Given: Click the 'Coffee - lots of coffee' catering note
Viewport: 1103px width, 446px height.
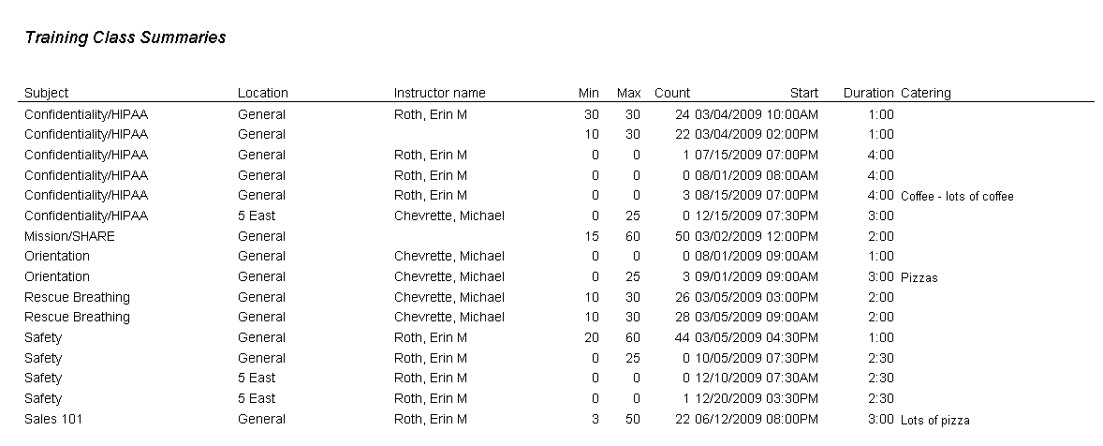Looking at the screenshot, I should coord(957,197).
